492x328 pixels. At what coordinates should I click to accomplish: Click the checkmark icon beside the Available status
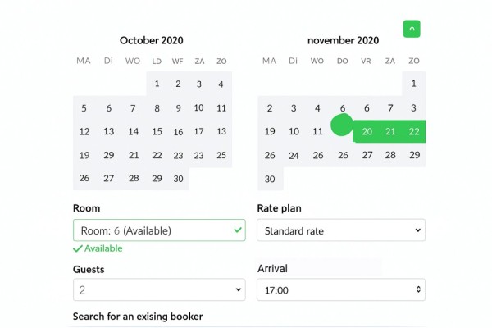coord(78,248)
